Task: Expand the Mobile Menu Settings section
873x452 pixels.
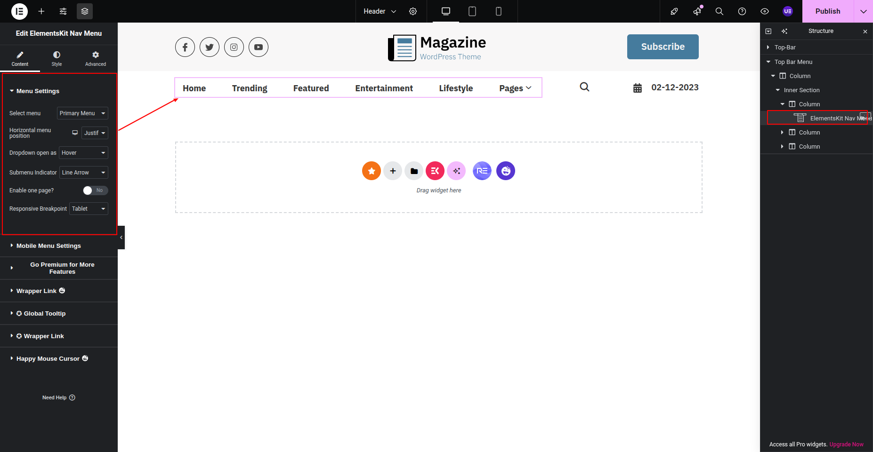Action: point(48,246)
